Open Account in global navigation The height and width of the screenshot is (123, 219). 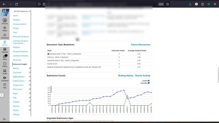[x=5, y=21]
